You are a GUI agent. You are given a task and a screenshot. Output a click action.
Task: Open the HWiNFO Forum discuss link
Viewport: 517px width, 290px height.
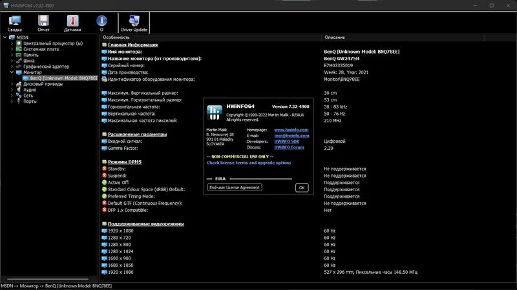pyautogui.click(x=289, y=147)
